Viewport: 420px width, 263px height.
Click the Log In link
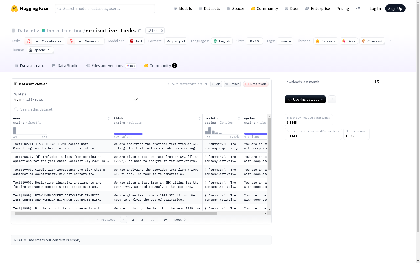point(375,8)
